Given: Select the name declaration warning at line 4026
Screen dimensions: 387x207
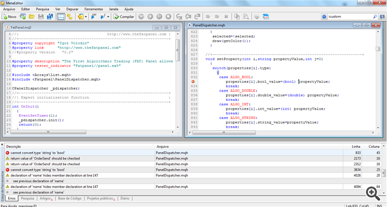Looking at the screenshot, I should pos(193,176).
